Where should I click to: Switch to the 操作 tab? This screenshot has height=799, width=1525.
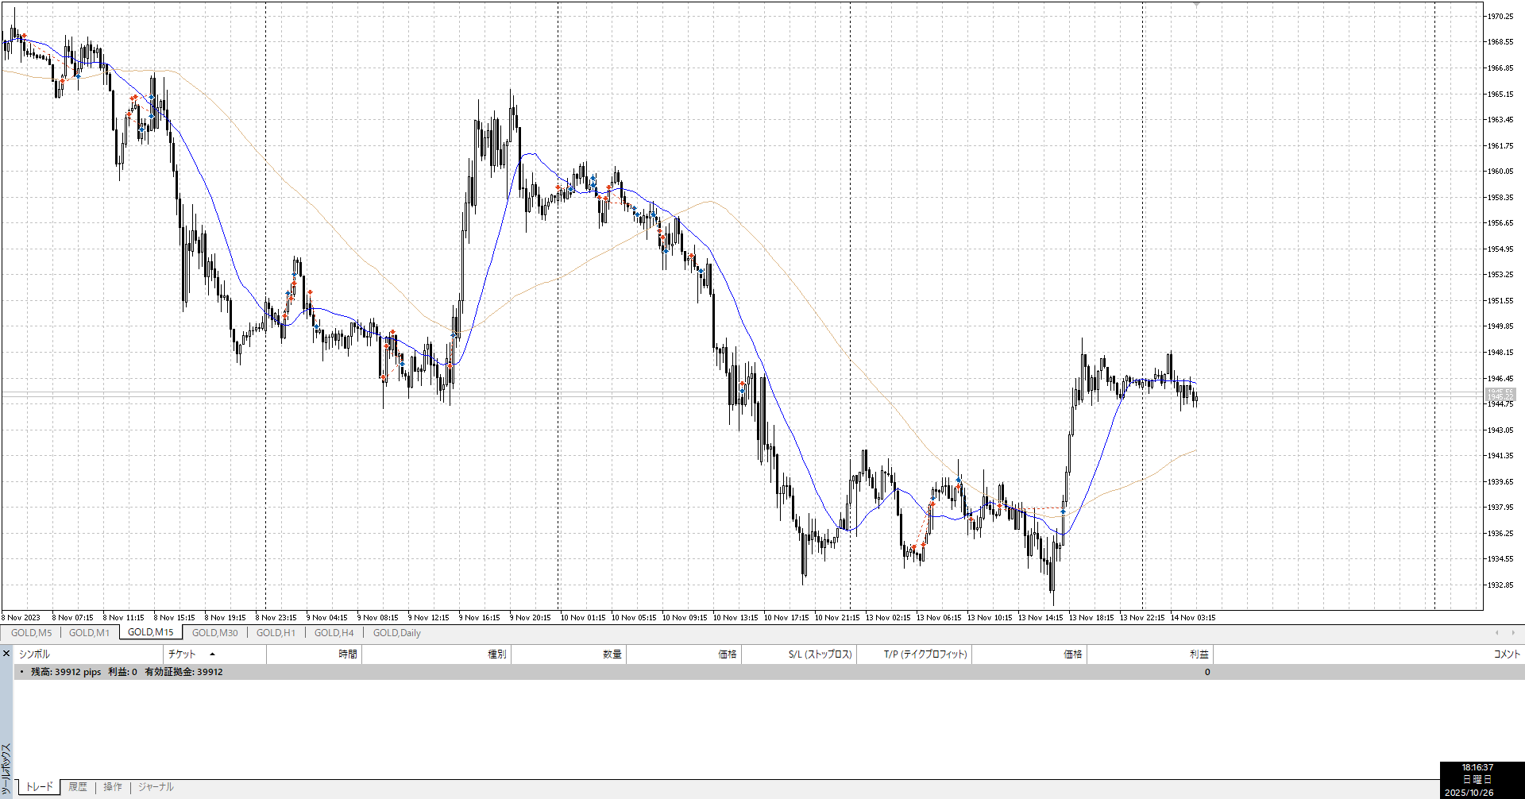(113, 787)
